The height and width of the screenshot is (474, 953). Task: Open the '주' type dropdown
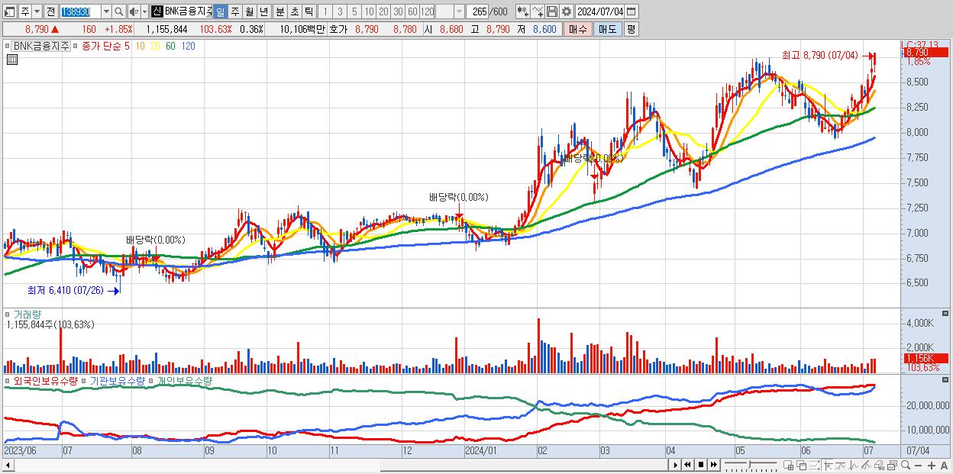coord(37,11)
